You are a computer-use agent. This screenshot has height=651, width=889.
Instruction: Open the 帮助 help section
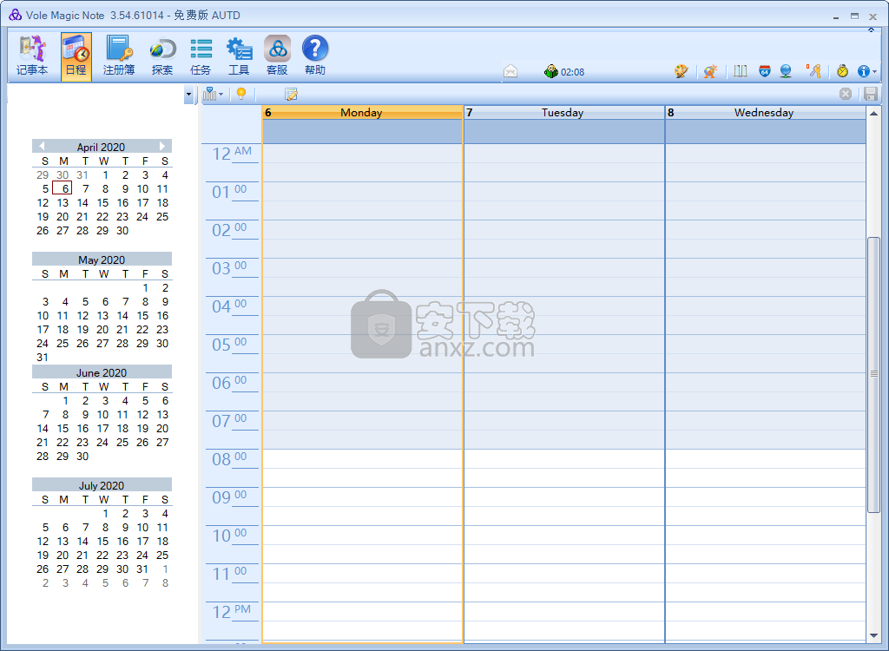[315, 56]
